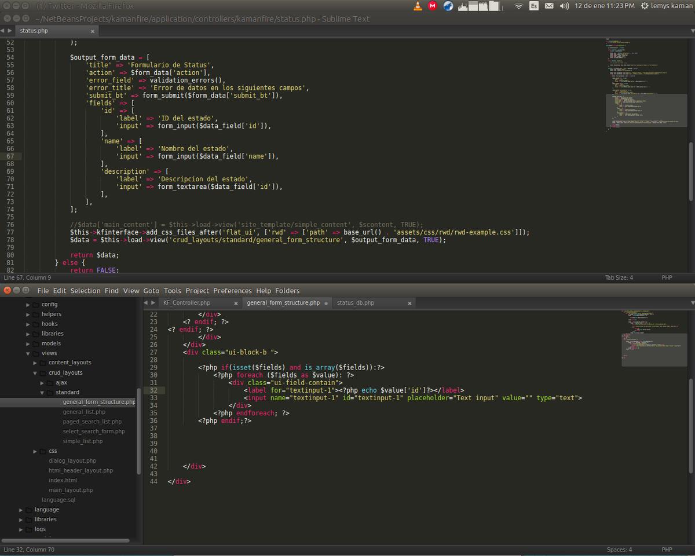695x556 pixels.
Task: Click PHP syntax selector in top status bar
Action: click(667, 278)
